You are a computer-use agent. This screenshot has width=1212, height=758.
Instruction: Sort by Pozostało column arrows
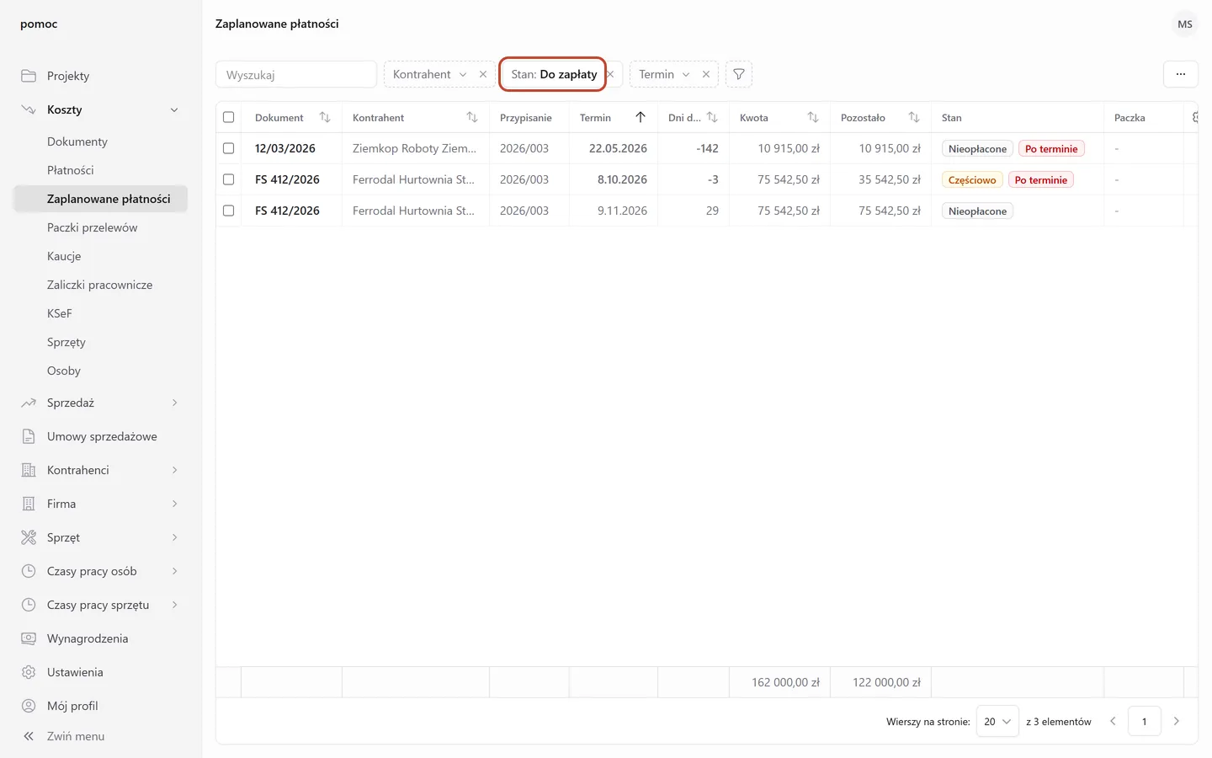[914, 117]
